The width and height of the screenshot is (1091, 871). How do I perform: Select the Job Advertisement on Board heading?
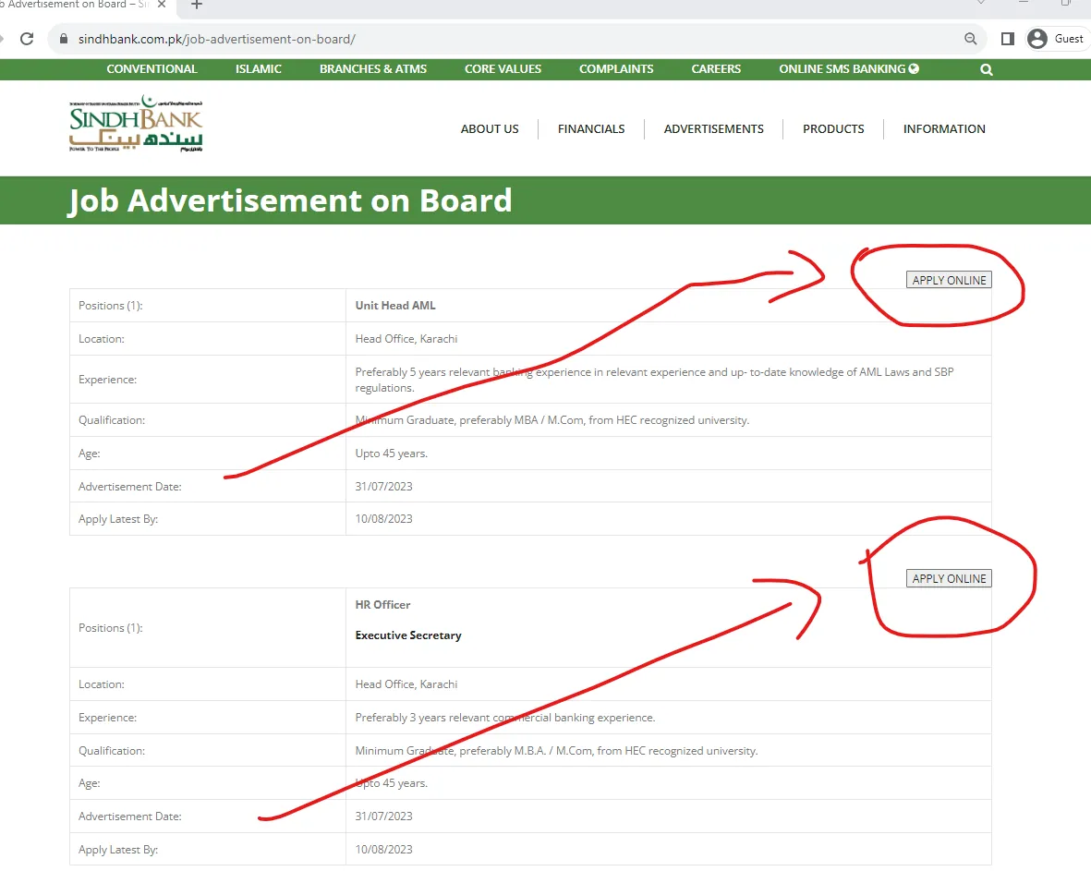click(x=289, y=200)
